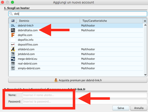The height and width of the screenshot is (112, 148).
Task: Select depositfiles.com host
Action: [76, 44]
